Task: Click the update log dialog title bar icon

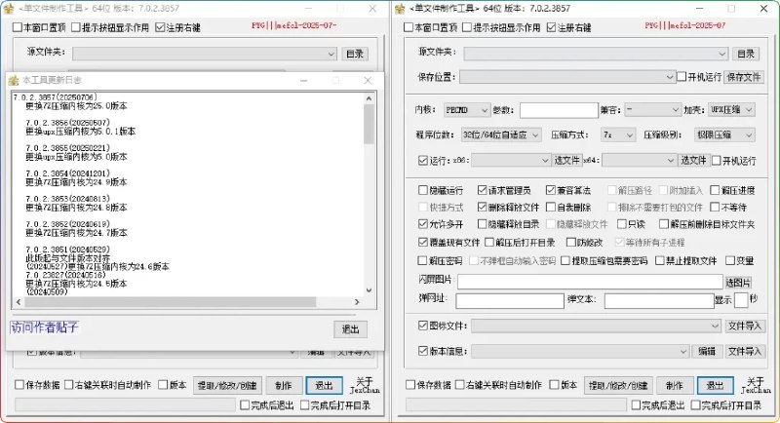Action: coord(14,80)
